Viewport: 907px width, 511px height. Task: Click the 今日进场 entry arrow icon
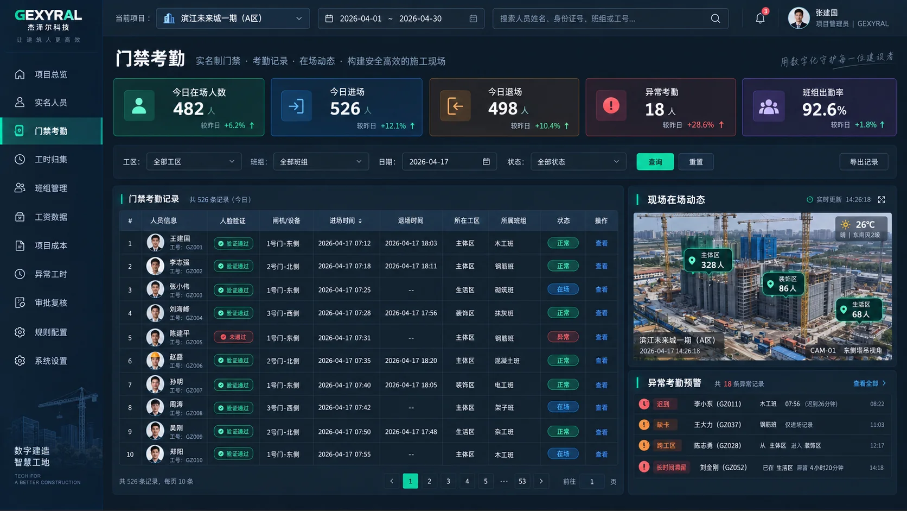(x=296, y=106)
